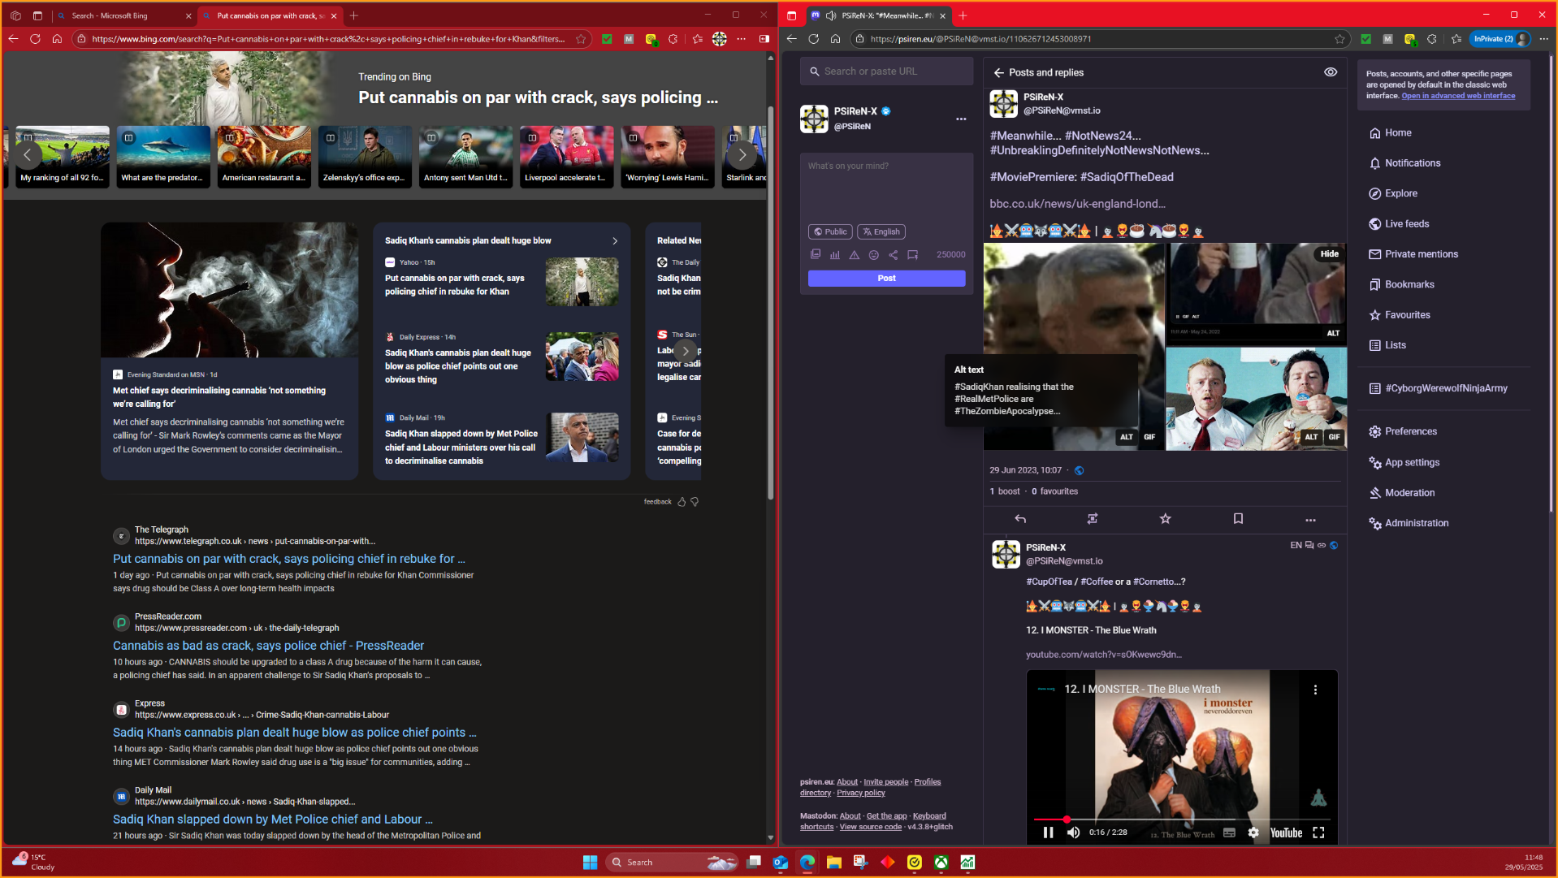Expand the Sadiq Khan's cannabis plan card
Viewport: 1558px width, 878px height.
point(614,240)
